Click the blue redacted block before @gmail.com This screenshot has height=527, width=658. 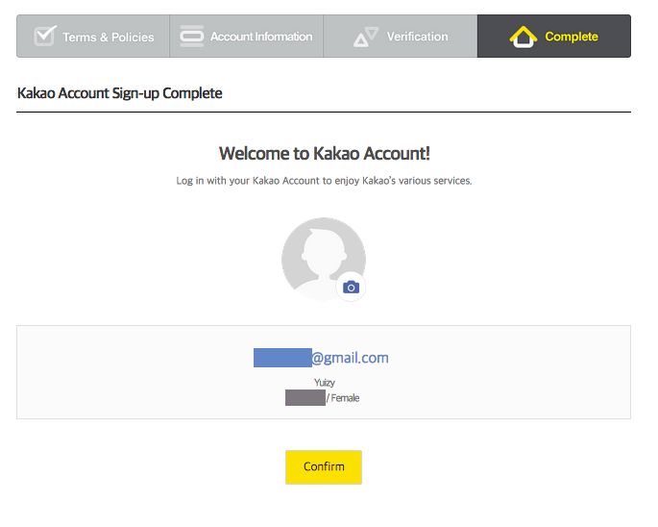click(x=281, y=358)
